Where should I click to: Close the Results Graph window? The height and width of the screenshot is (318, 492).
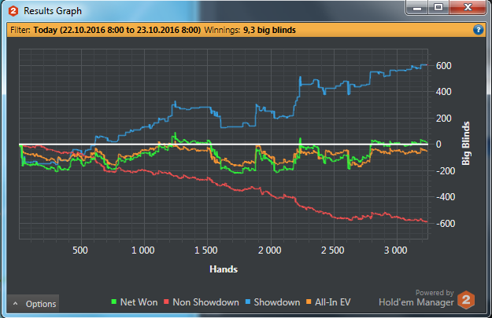click(468, 8)
